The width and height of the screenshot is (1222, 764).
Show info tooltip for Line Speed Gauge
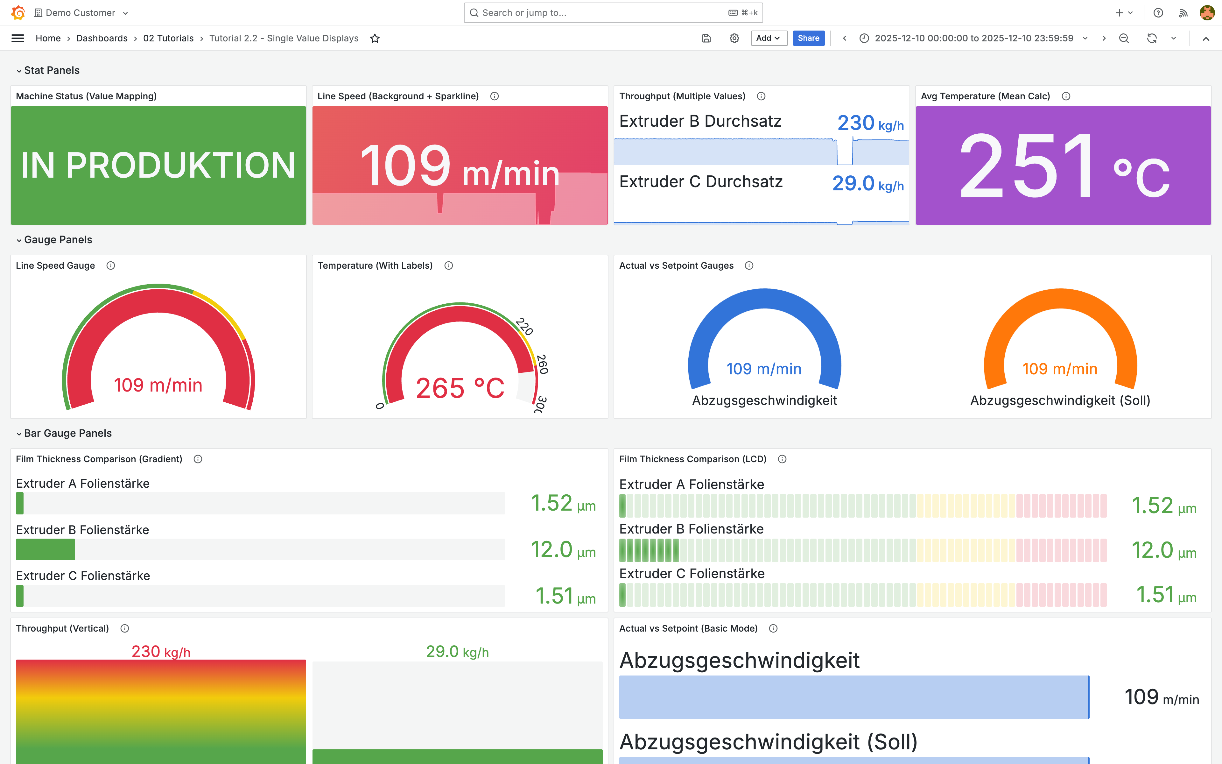(111, 266)
